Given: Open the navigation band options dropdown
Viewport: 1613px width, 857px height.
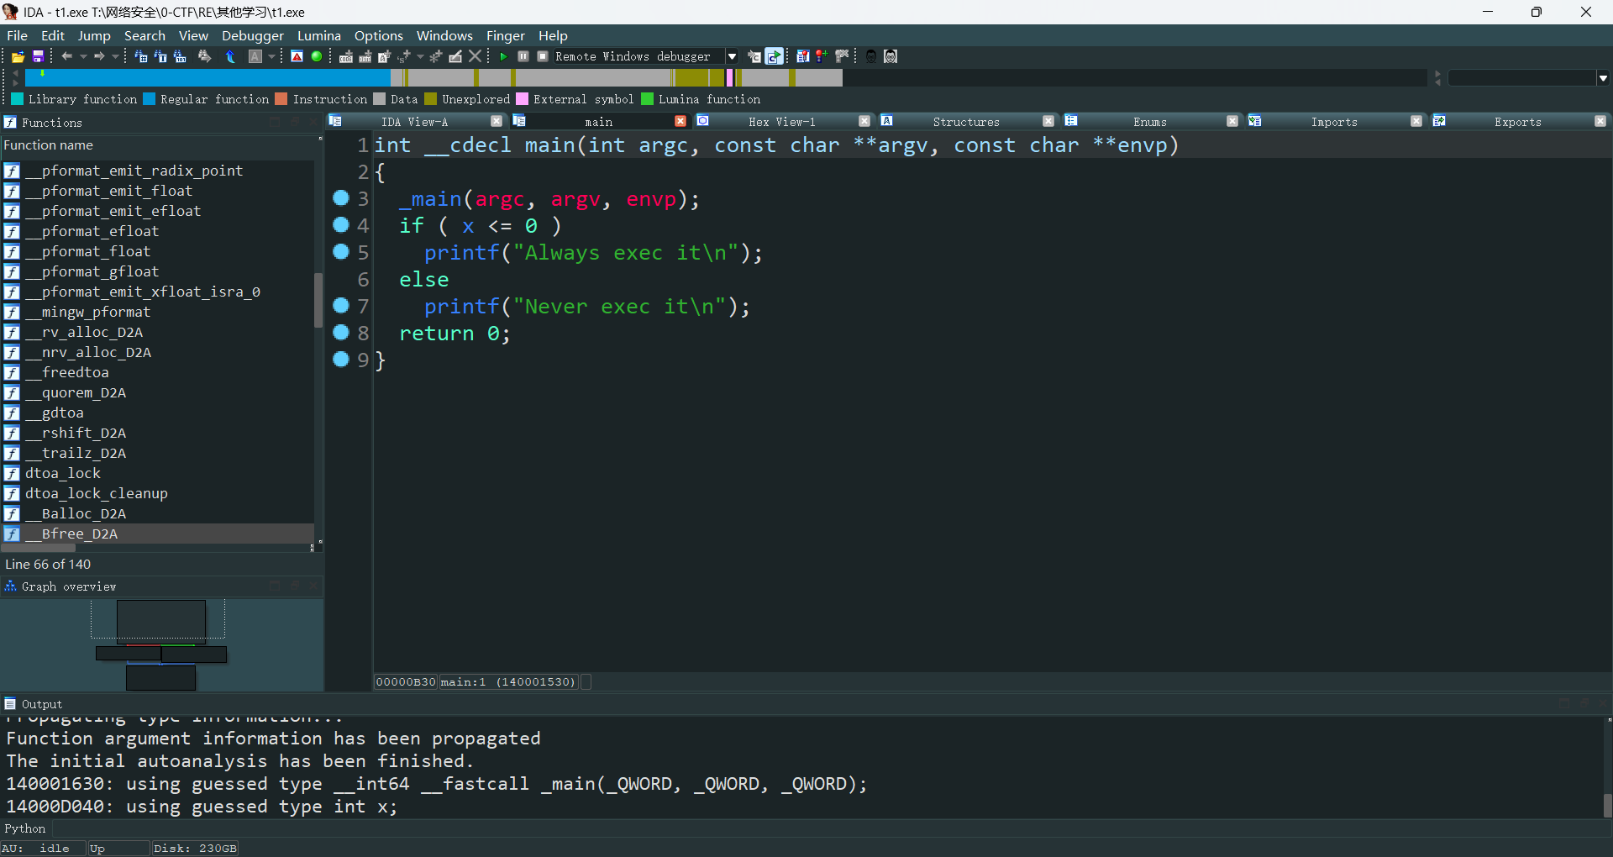Looking at the screenshot, I should 1603,78.
